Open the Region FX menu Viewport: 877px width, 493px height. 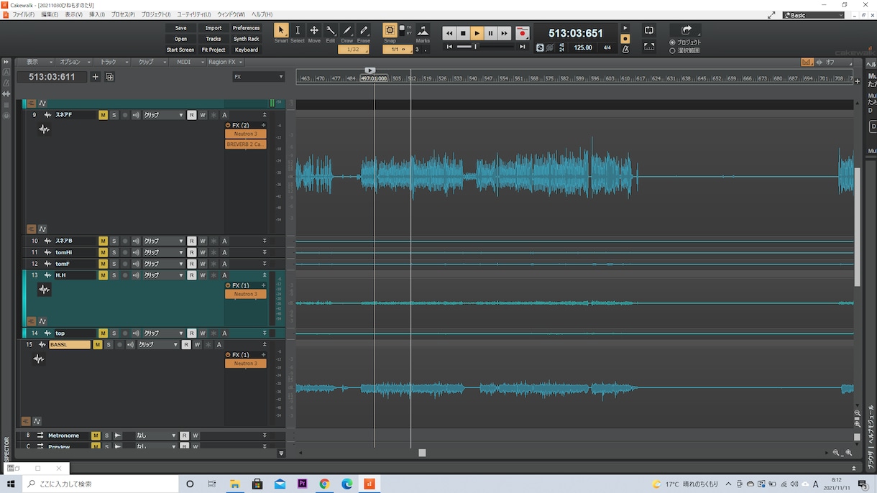(225, 63)
